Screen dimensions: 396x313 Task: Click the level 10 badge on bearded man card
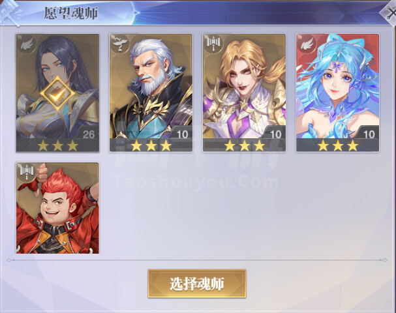(x=182, y=134)
